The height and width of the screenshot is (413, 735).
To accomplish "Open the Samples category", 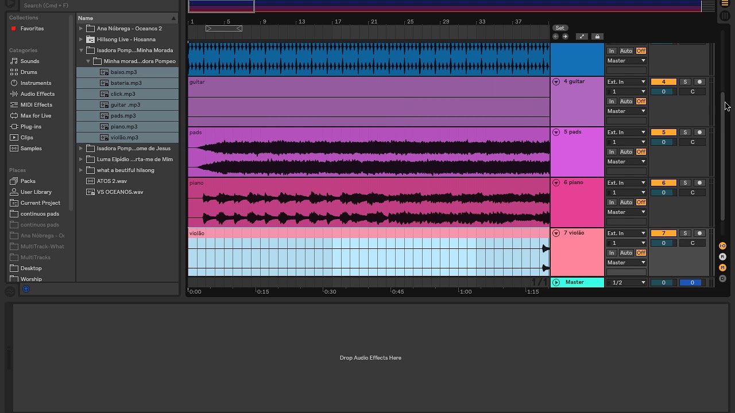I will [31, 149].
